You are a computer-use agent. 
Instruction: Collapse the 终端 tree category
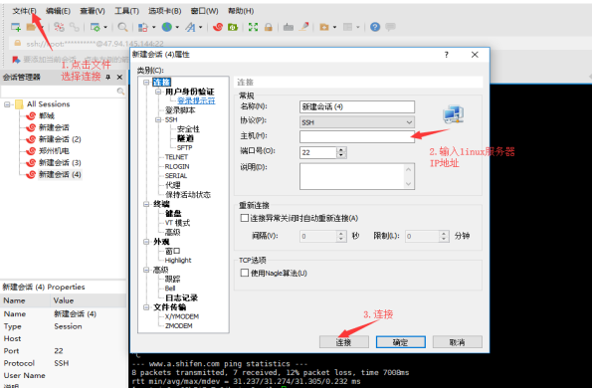tap(146, 204)
